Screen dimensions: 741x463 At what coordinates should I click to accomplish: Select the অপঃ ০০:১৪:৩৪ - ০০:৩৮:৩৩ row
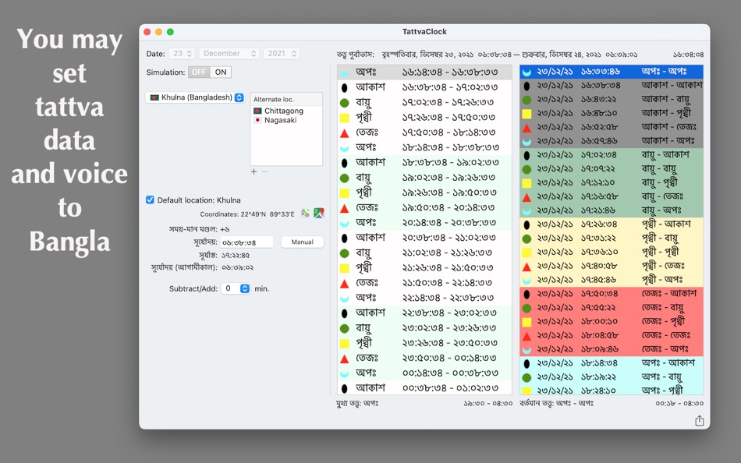click(424, 373)
